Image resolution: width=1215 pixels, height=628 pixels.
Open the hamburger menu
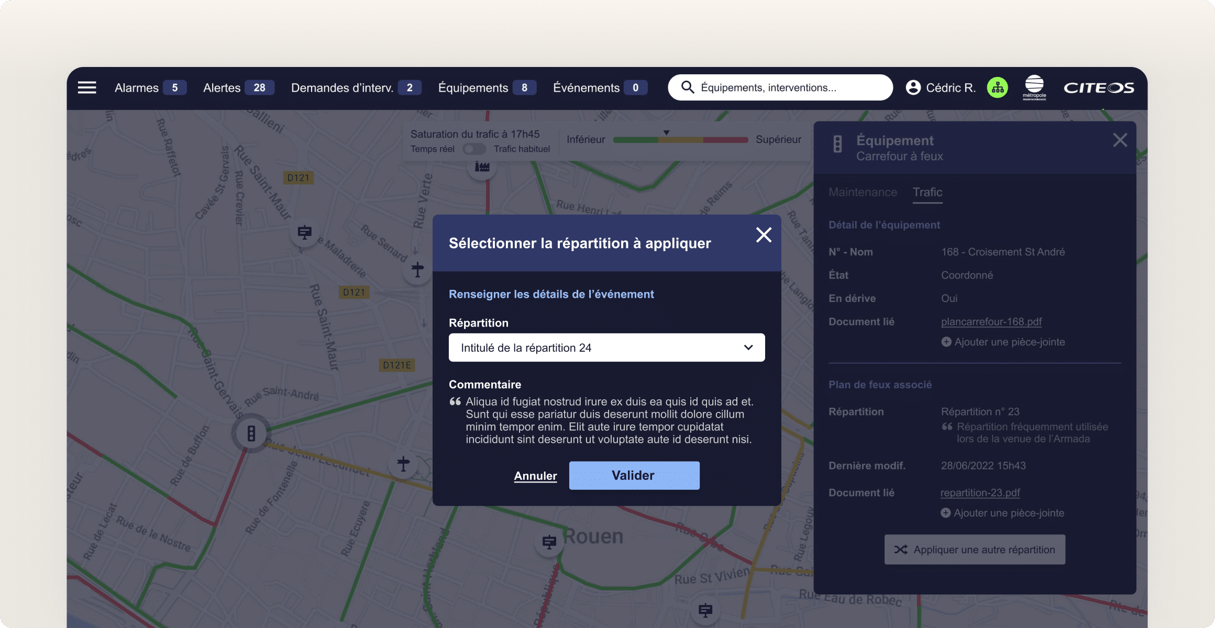pyautogui.click(x=87, y=87)
